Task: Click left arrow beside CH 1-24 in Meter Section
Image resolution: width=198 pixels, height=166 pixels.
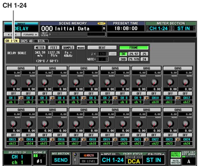Action: [x=147, y=28]
